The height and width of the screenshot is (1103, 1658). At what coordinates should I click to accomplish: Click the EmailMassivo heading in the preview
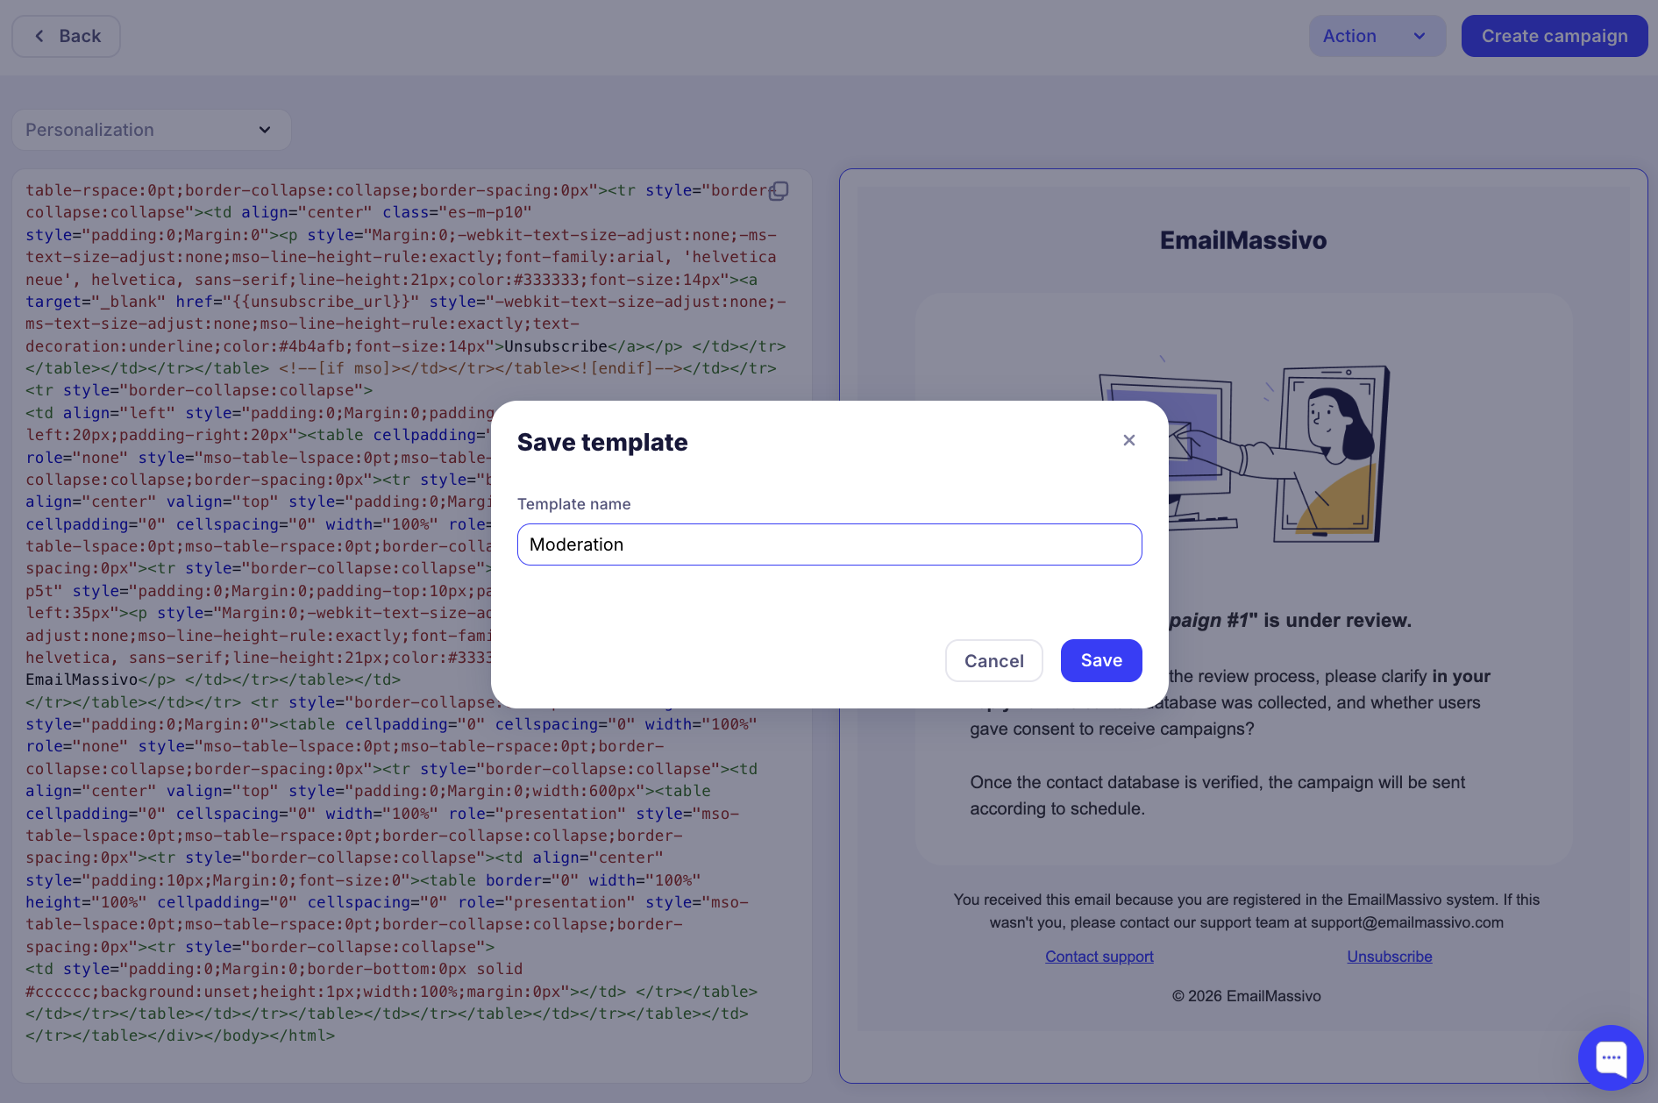[1242, 240]
